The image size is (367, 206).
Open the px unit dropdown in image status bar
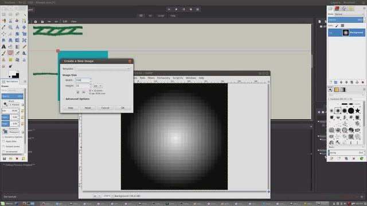[x=97, y=196]
